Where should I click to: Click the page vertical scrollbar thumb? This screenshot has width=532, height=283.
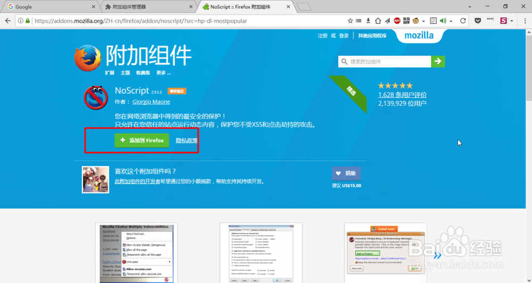pos(529,69)
